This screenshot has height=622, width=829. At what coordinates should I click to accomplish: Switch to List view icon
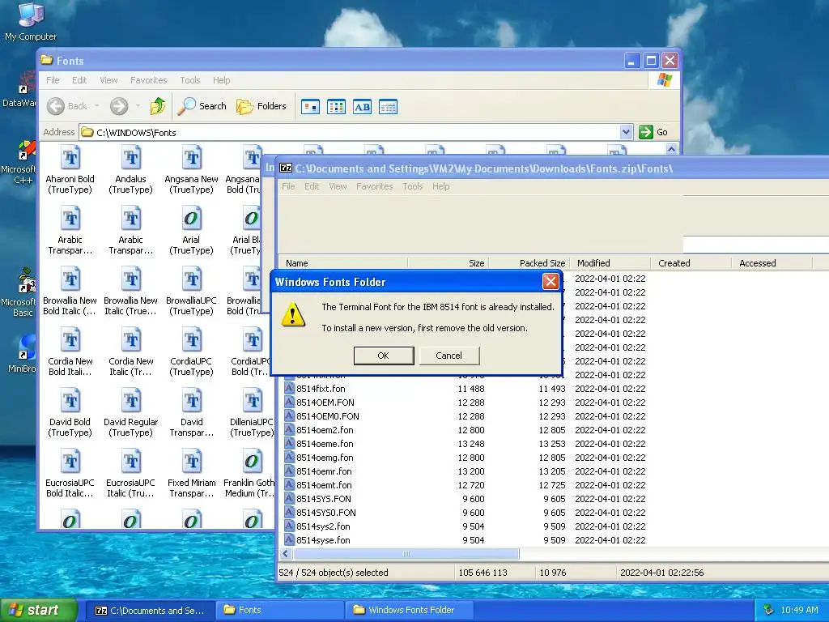[x=336, y=107]
